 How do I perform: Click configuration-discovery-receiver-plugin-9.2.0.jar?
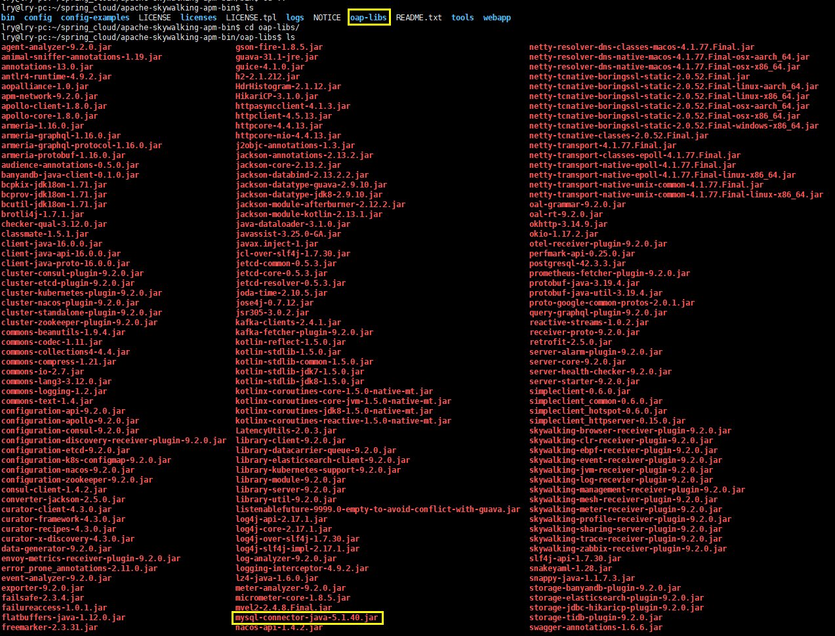click(113, 441)
